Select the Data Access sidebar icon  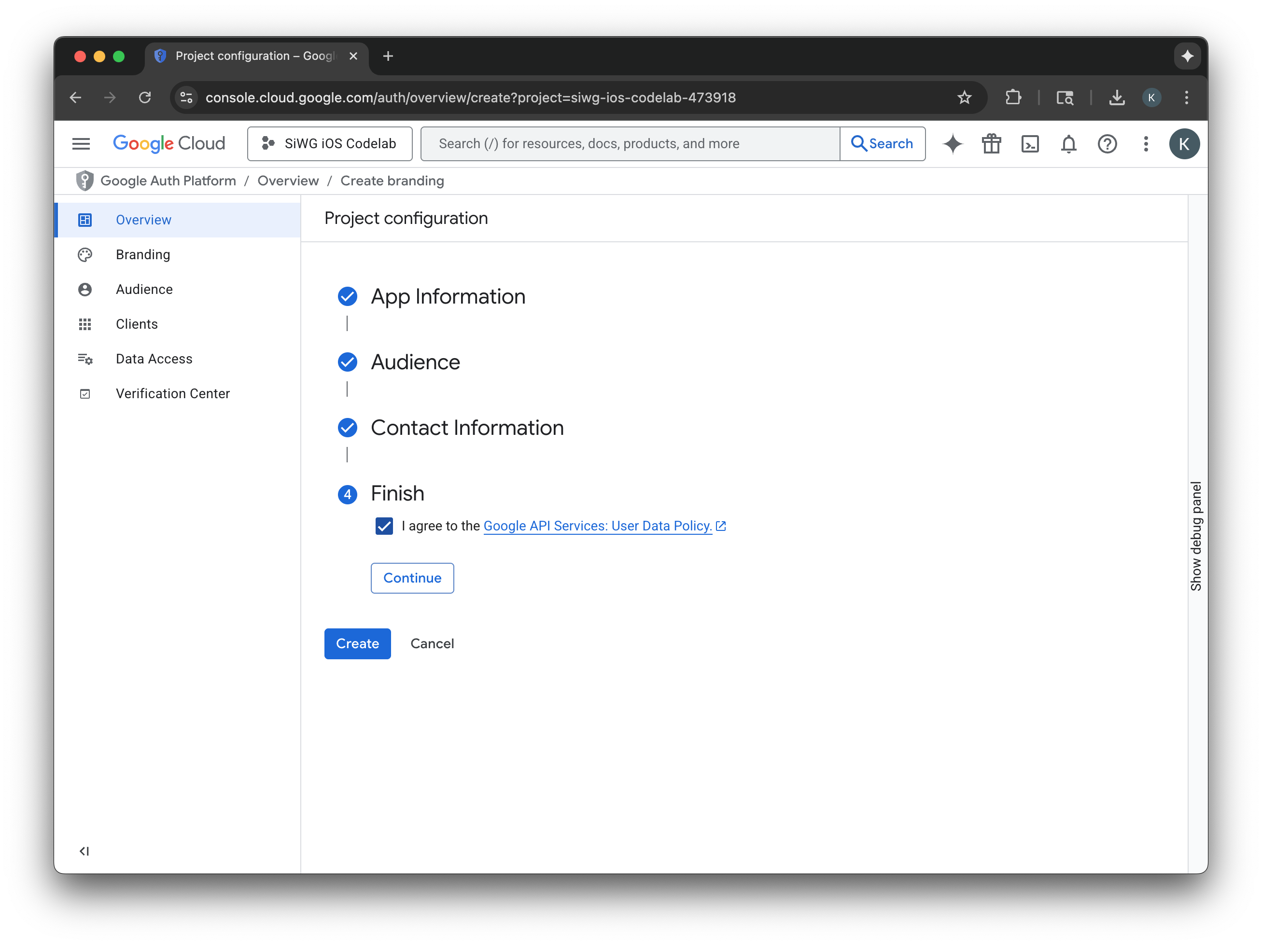(85, 359)
